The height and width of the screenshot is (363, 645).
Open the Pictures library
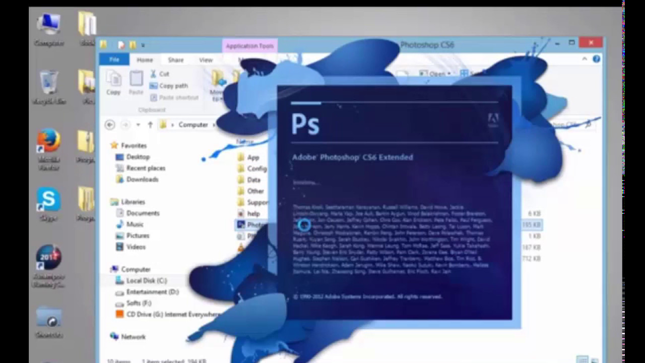pyautogui.click(x=132, y=235)
